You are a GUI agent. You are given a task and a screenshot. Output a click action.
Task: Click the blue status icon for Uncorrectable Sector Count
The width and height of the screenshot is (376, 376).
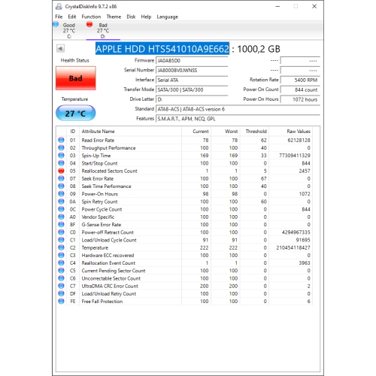coord(61,278)
